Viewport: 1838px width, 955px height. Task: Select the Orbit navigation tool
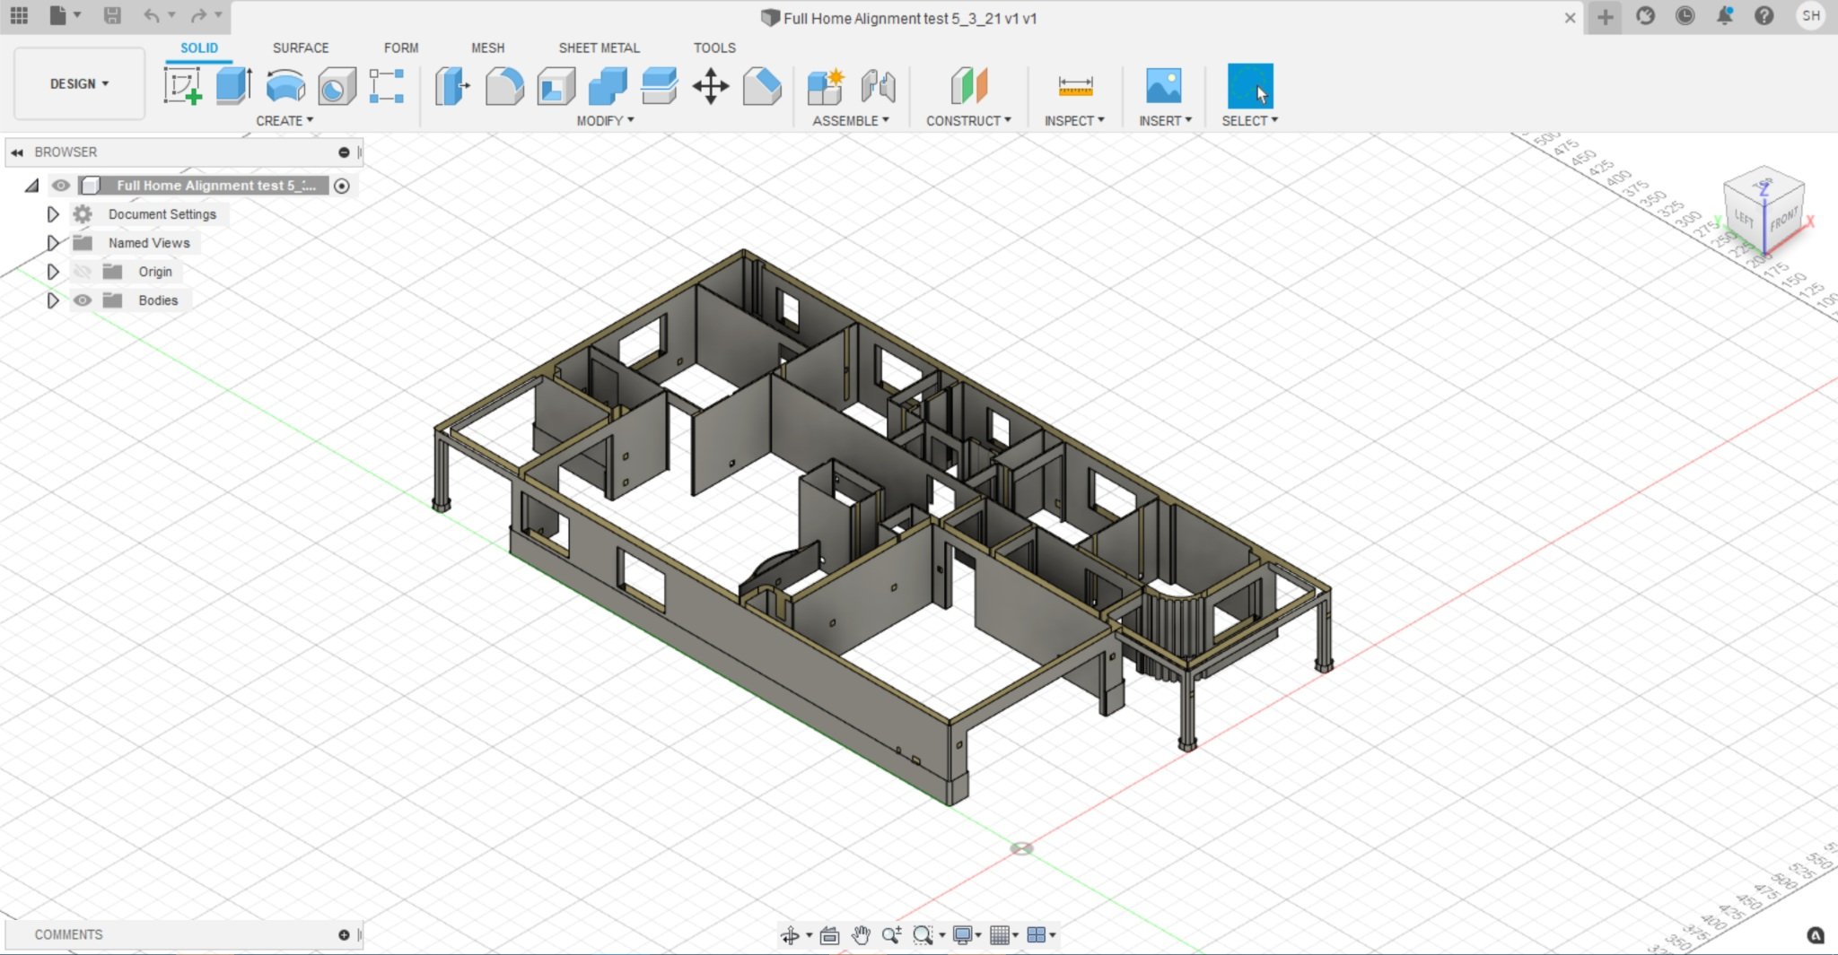pyautogui.click(x=790, y=935)
